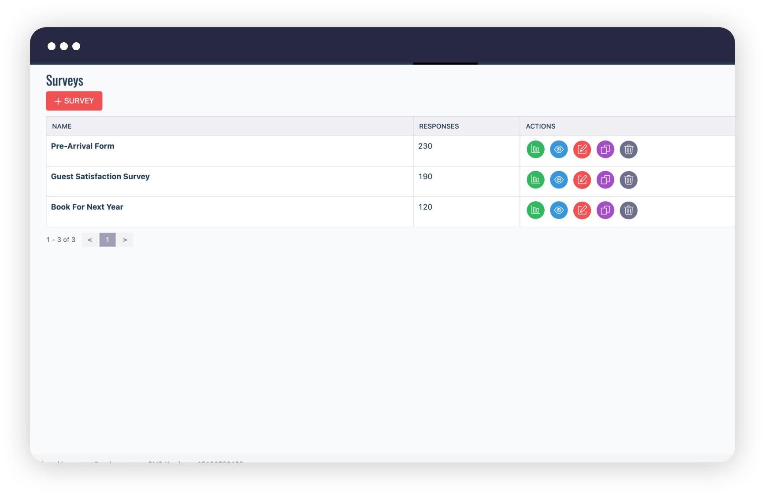Viewport: 765px width, 495px height.
Task: Preview the Guest Satisfaction Survey
Action: (x=559, y=180)
